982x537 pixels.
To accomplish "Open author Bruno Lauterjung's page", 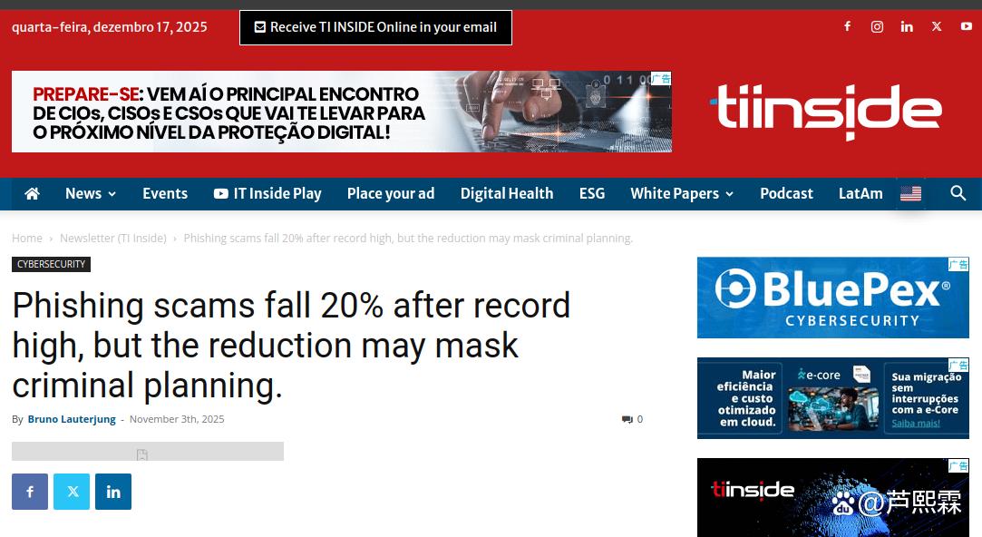I will click(72, 419).
